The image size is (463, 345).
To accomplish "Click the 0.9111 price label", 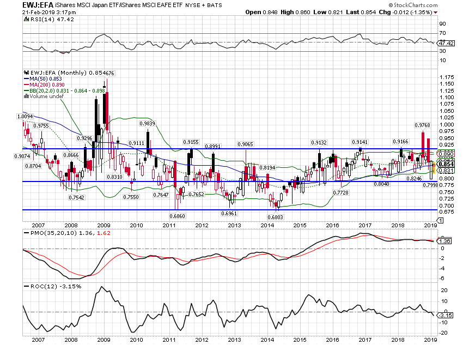I will [x=136, y=143].
